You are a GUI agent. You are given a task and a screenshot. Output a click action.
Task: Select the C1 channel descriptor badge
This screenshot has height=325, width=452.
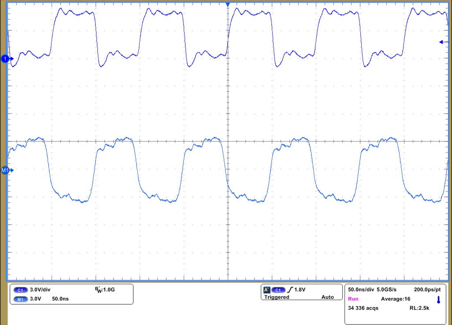click(x=20, y=290)
